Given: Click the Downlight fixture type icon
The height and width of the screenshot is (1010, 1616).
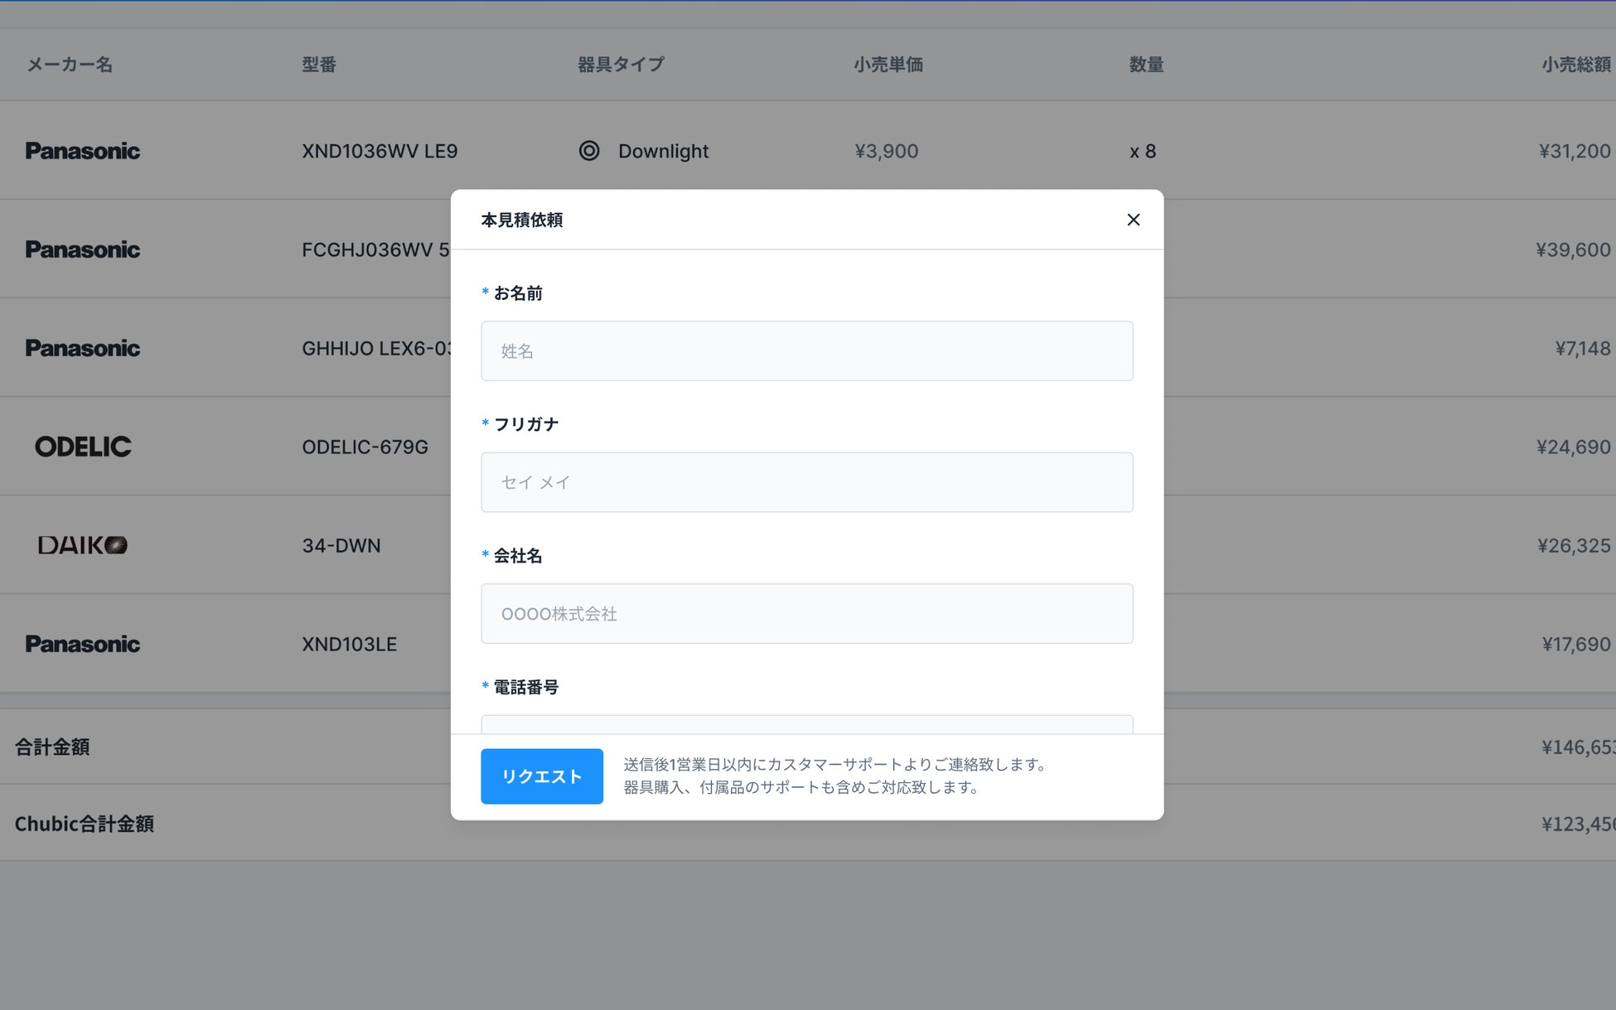Looking at the screenshot, I should [x=588, y=151].
